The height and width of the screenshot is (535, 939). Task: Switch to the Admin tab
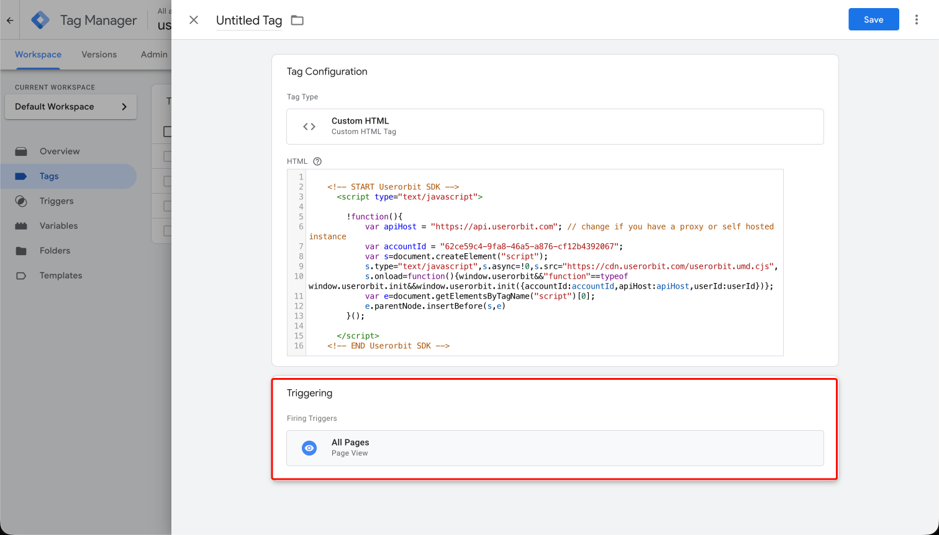154,55
